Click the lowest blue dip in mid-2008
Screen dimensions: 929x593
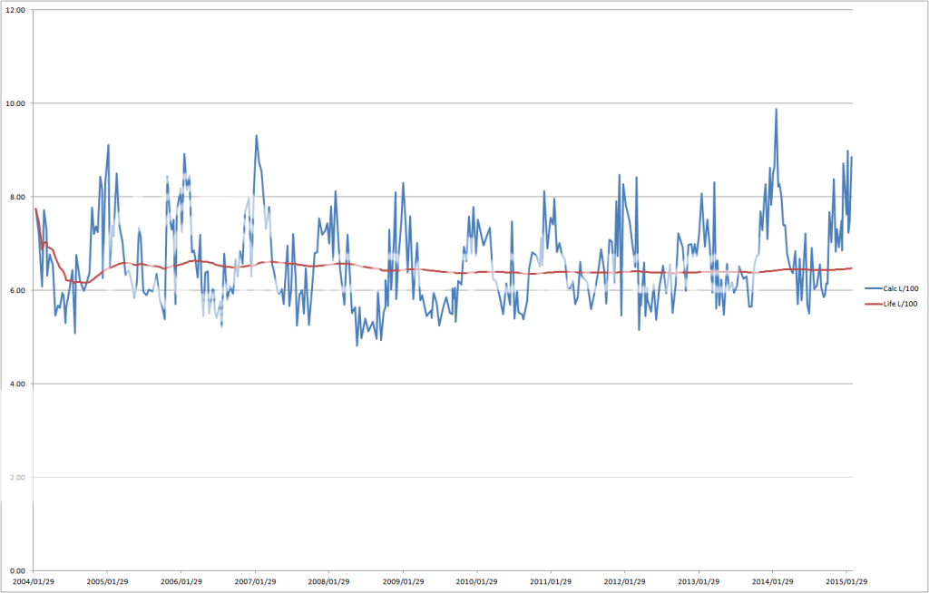point(357,345)
